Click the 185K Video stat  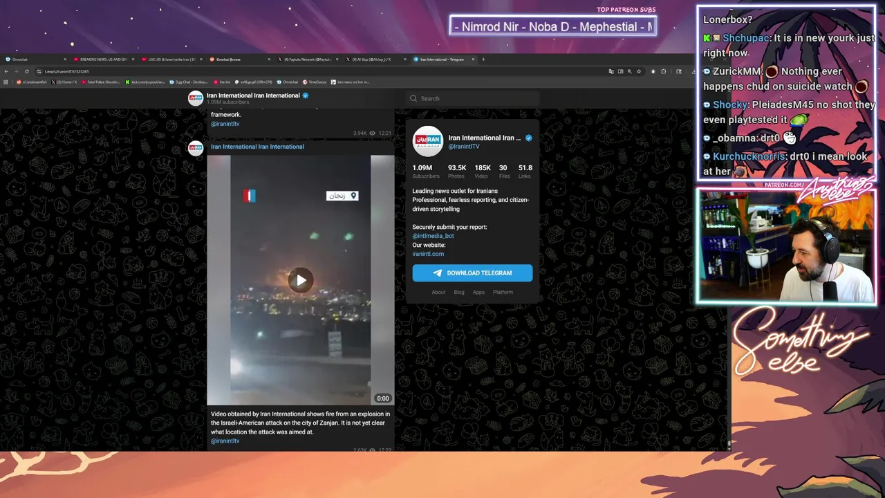coord(482,172)
